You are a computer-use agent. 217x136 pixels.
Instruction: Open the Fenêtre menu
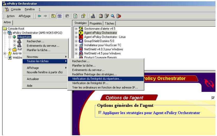click(30, 9)
